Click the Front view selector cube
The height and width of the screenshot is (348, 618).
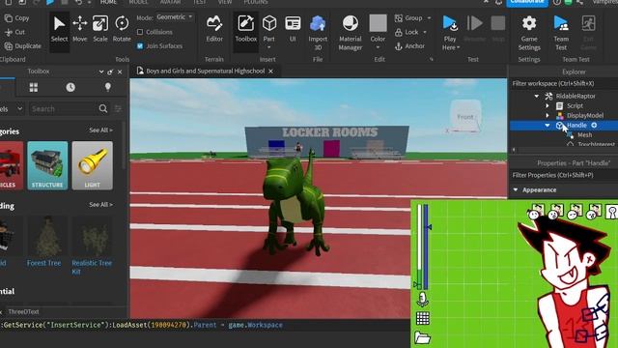465,116
